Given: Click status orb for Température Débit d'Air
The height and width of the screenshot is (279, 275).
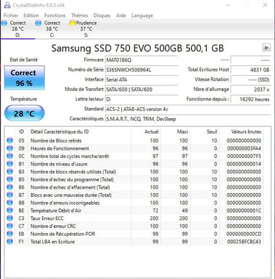Looking at the screenshot, I should tap(10, 211).
